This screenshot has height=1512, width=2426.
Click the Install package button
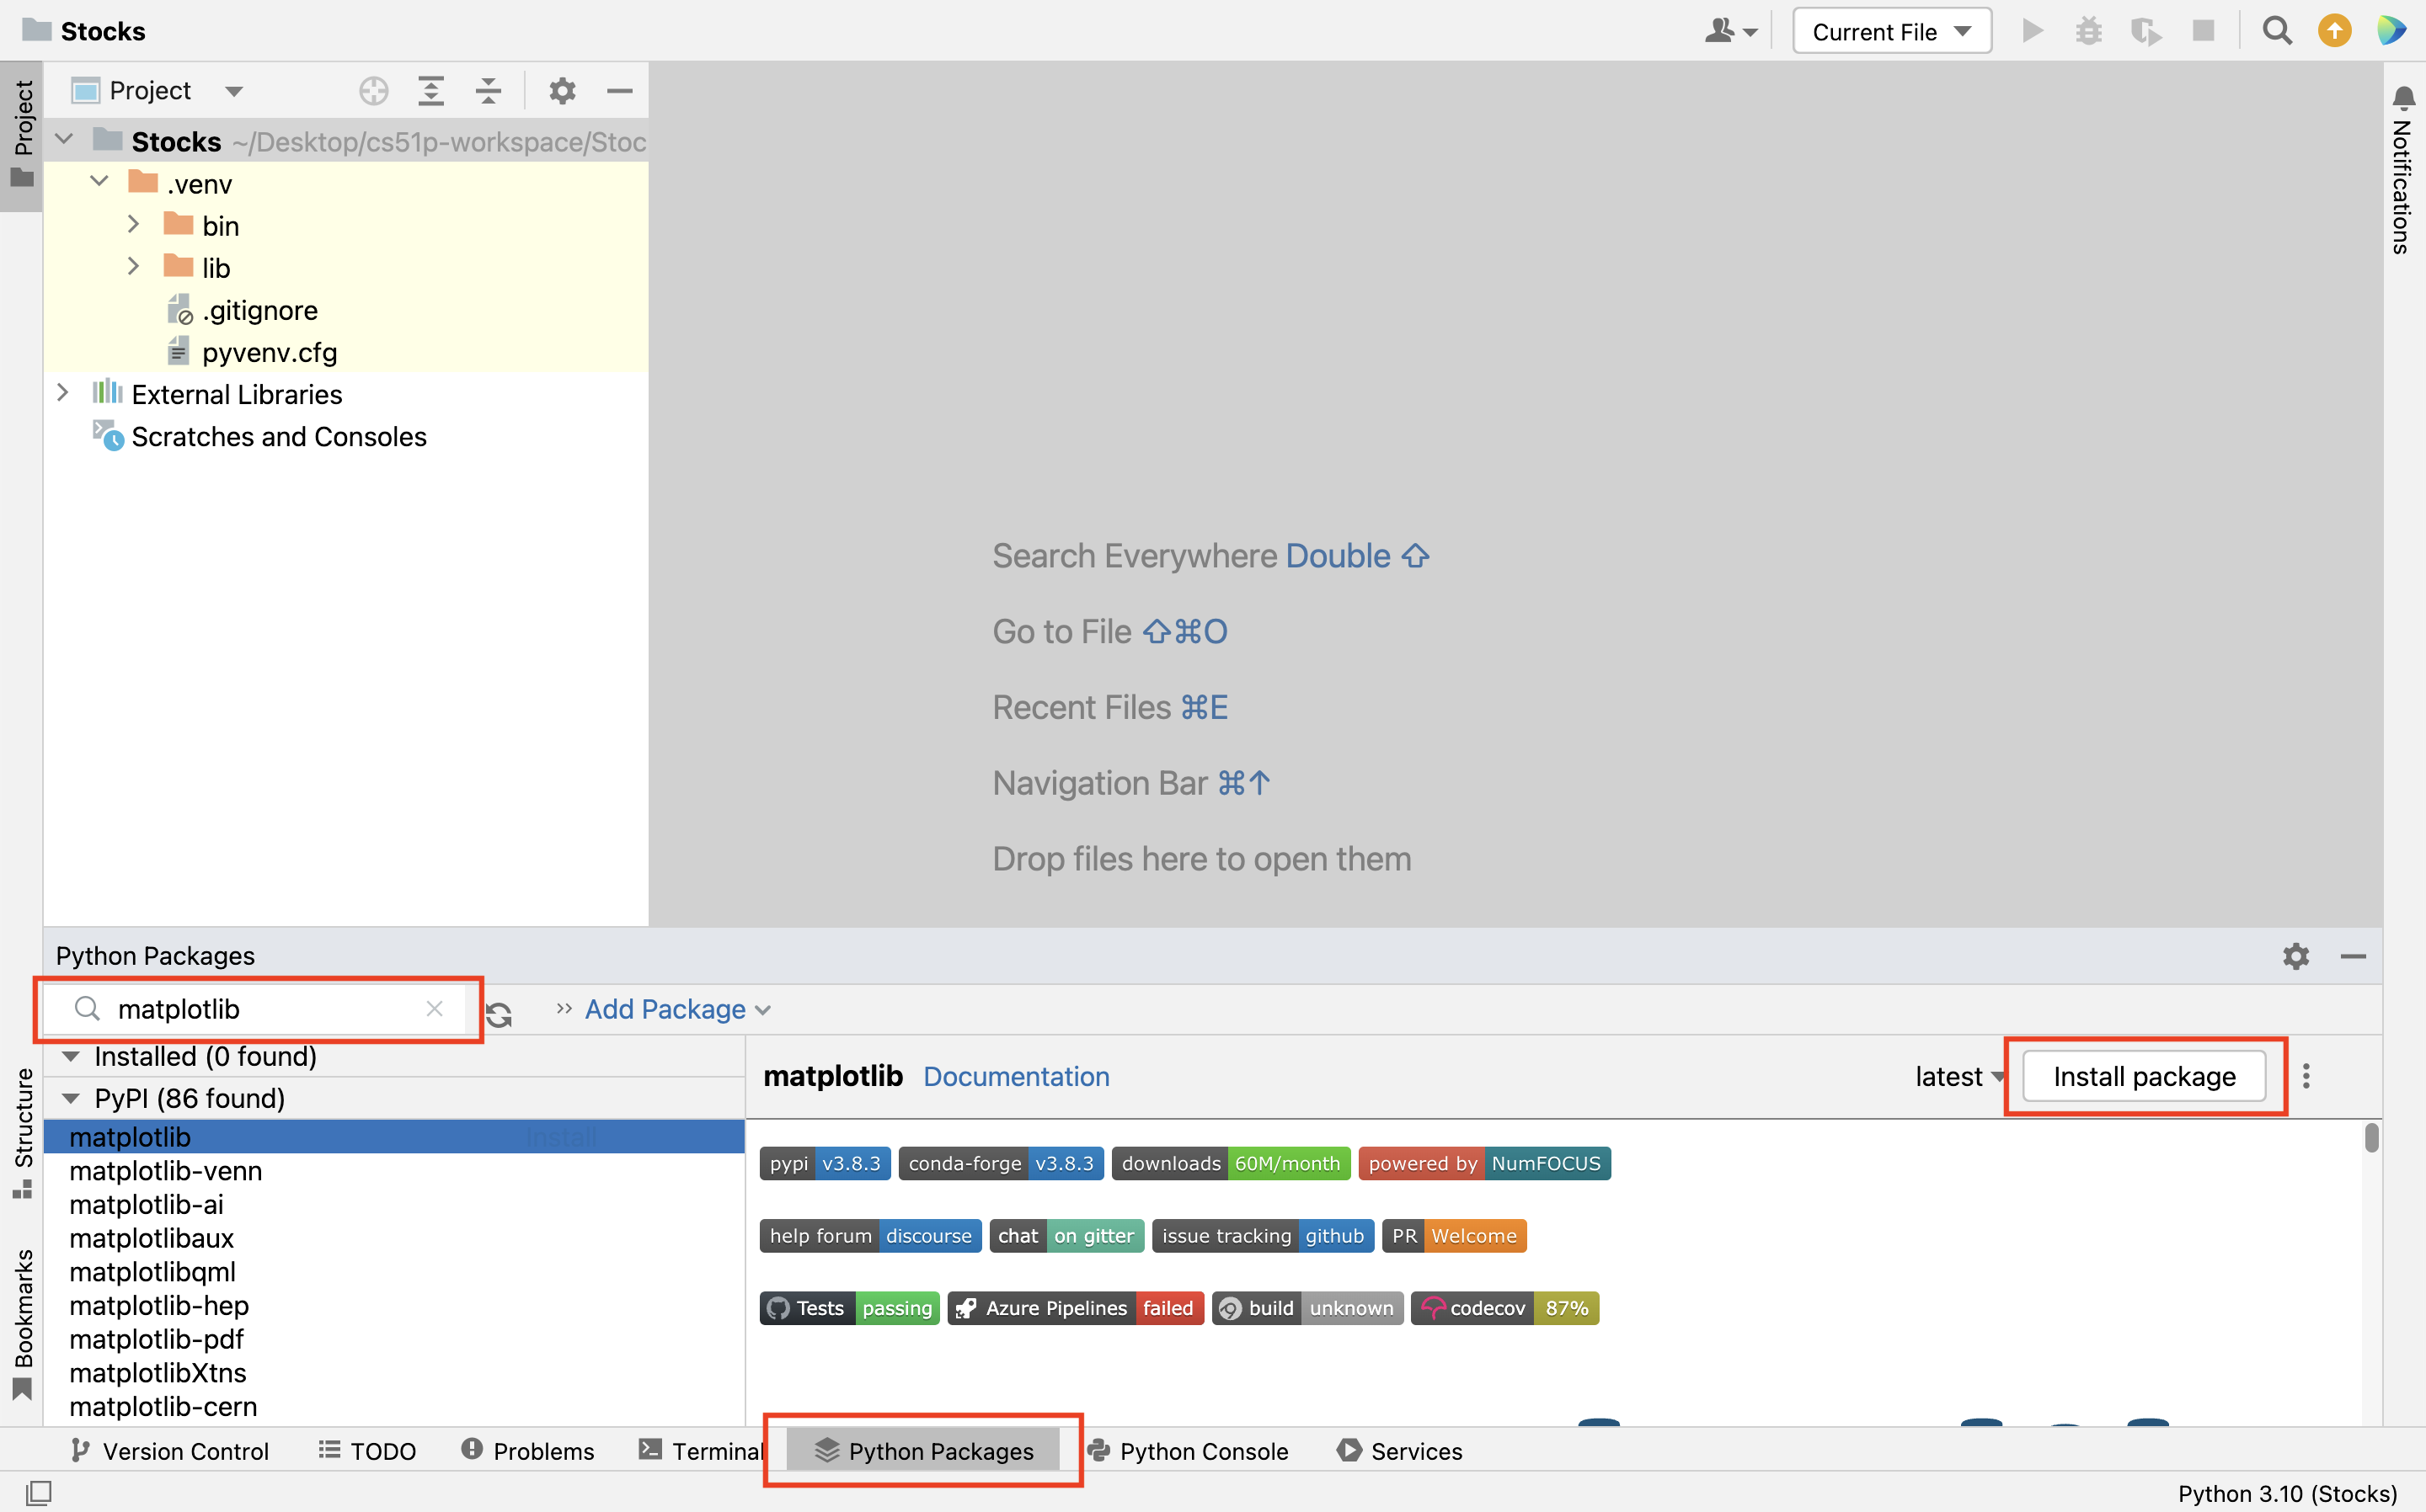pos(2144,1076)
